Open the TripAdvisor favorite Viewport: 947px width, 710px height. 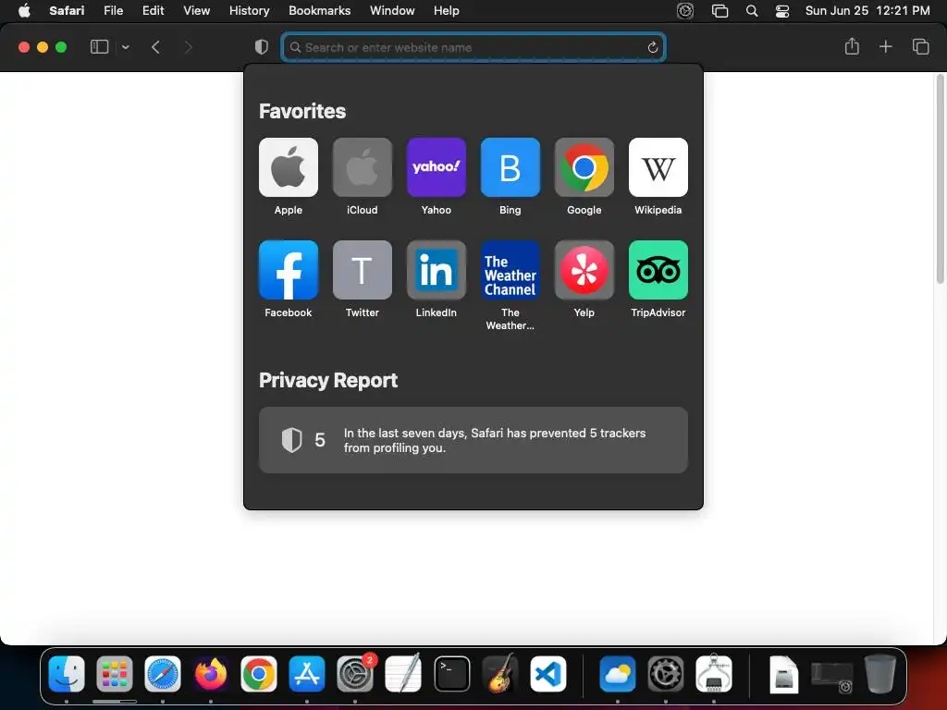tap(658, 270)
